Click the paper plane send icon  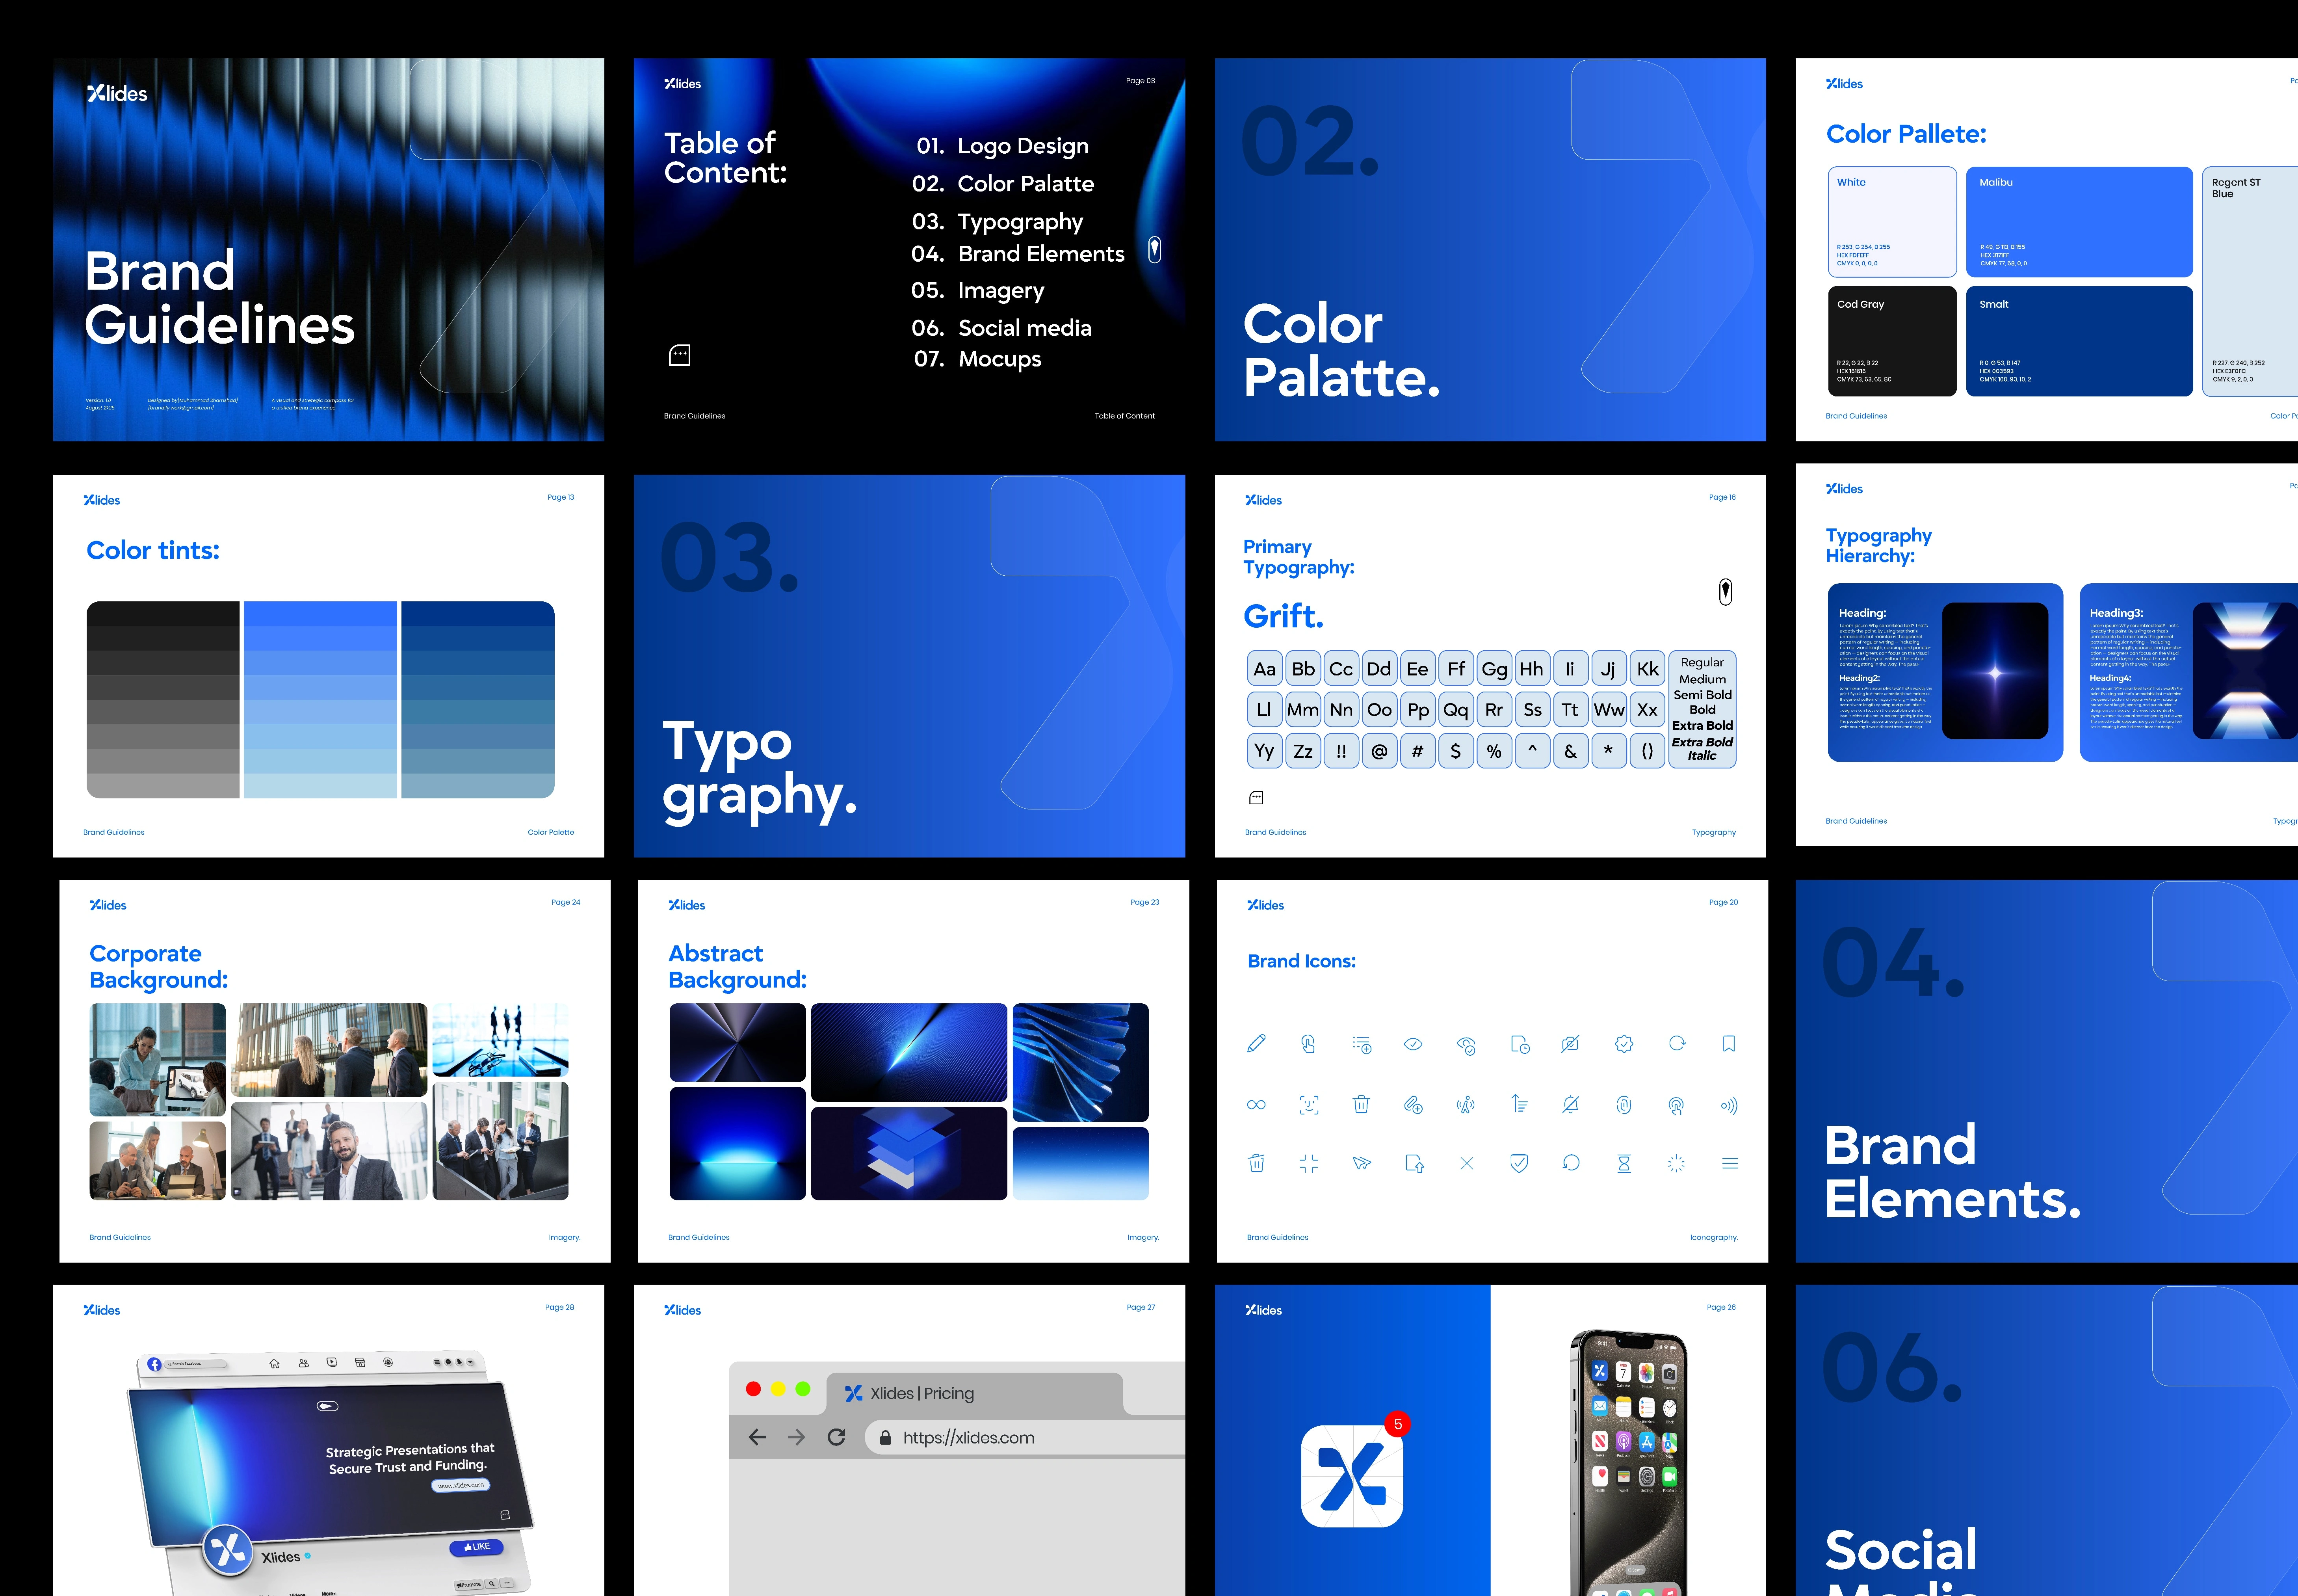click(x=1362, y=1163)
